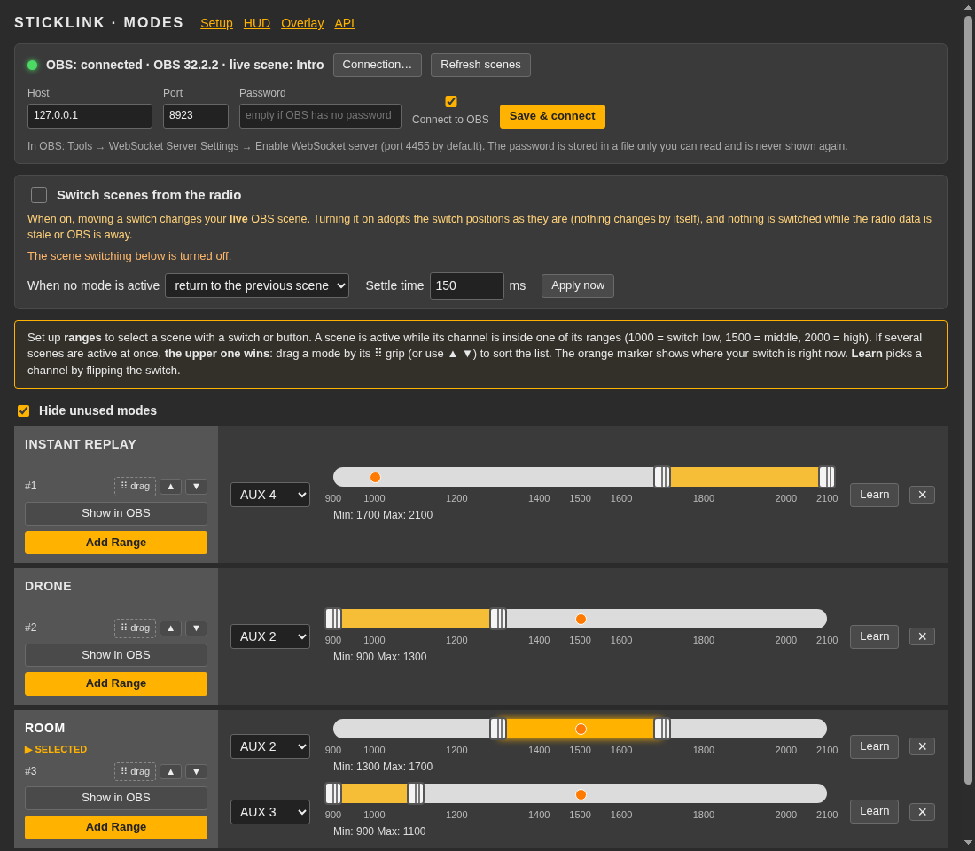Remove the Room AUX 2 range
This screenshot has width=975, height=851.
pos(922,746)
